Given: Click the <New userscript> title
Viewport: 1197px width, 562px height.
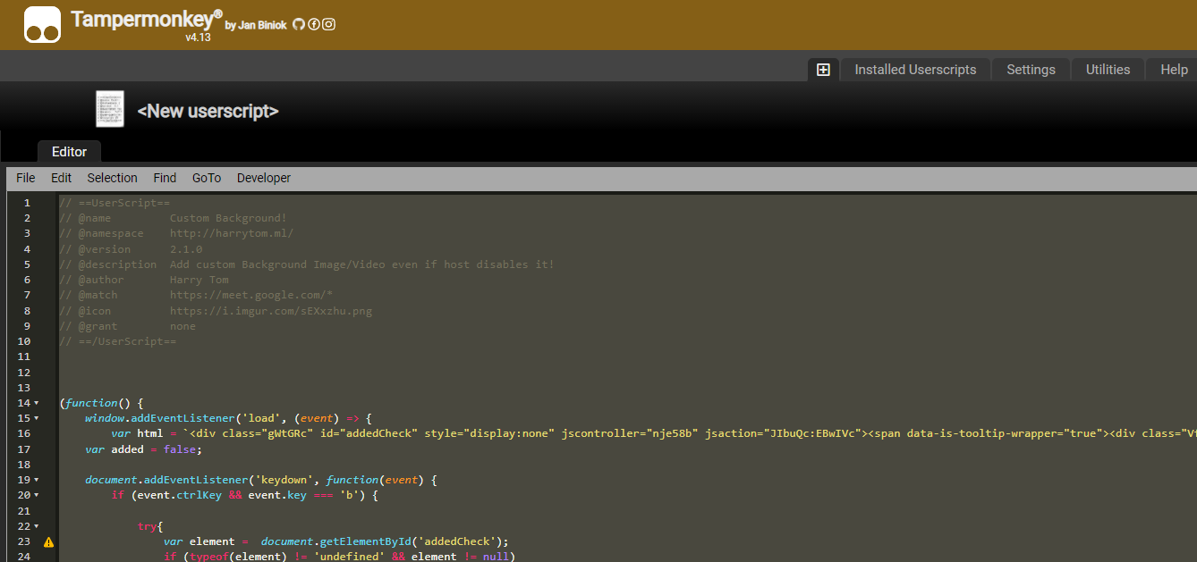Looking at the screenshot, I should click(x=208, y=111).
